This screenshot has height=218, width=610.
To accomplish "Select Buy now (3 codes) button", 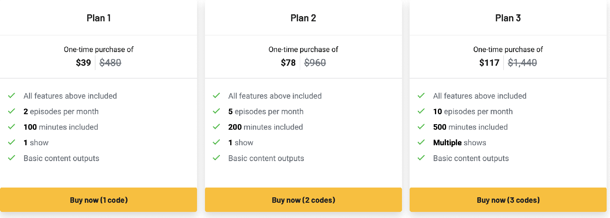I will click(x=508, y=200).
